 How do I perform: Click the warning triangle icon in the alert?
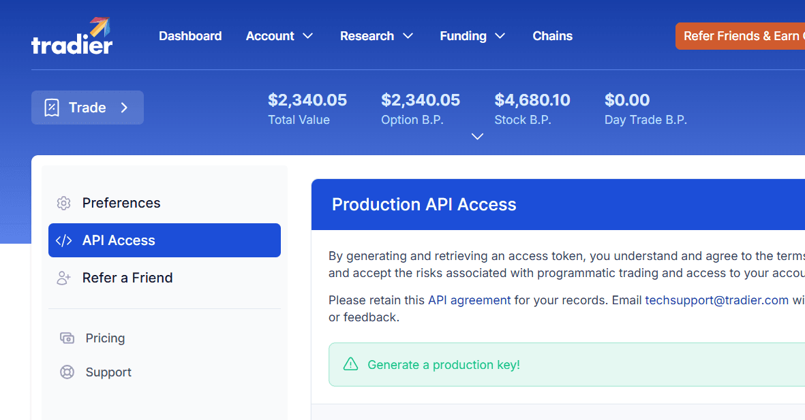click(x=350, y=364)
